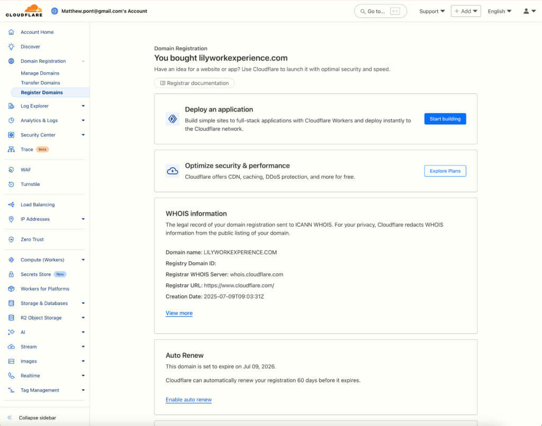
Task: Click the IP Addresses pin icon
Action: [11, 219]
